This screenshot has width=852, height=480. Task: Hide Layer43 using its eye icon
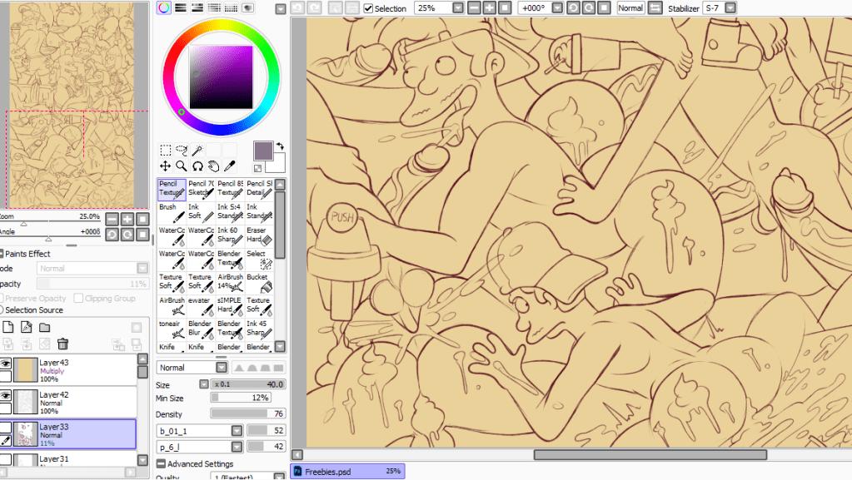pos(6,364)
